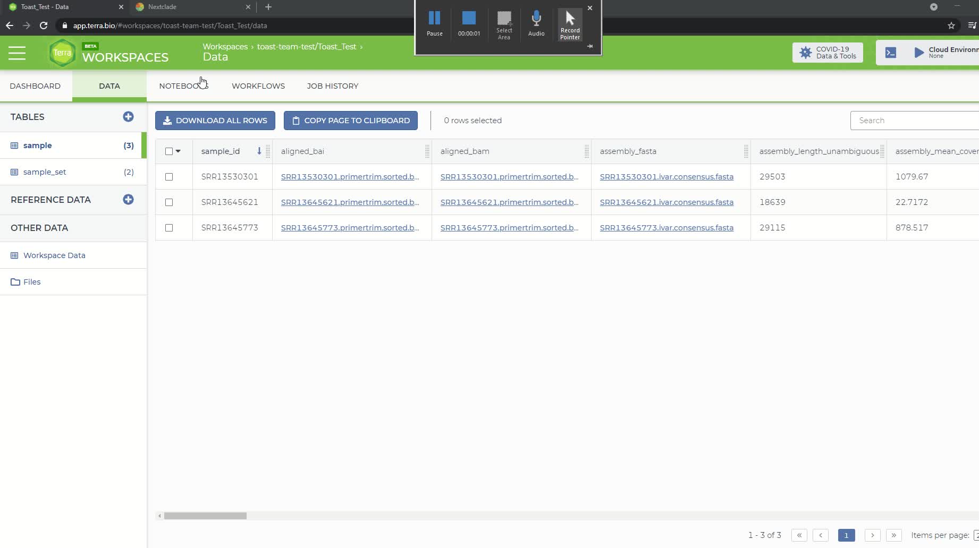Go to next page of results
This screenshot has height=548, width=979.
click(872, 535)
